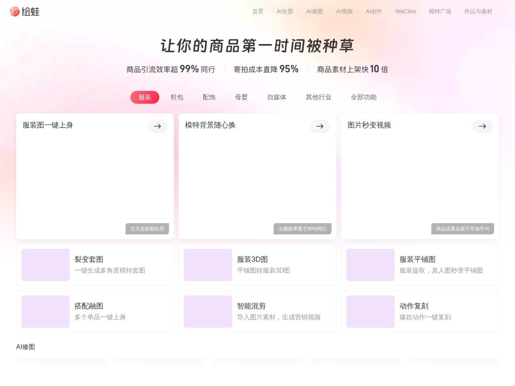The height and width of the screenshot is (386, 515).
Task: Click 服装3D图 thumbnail image
Action: [208, 265]
